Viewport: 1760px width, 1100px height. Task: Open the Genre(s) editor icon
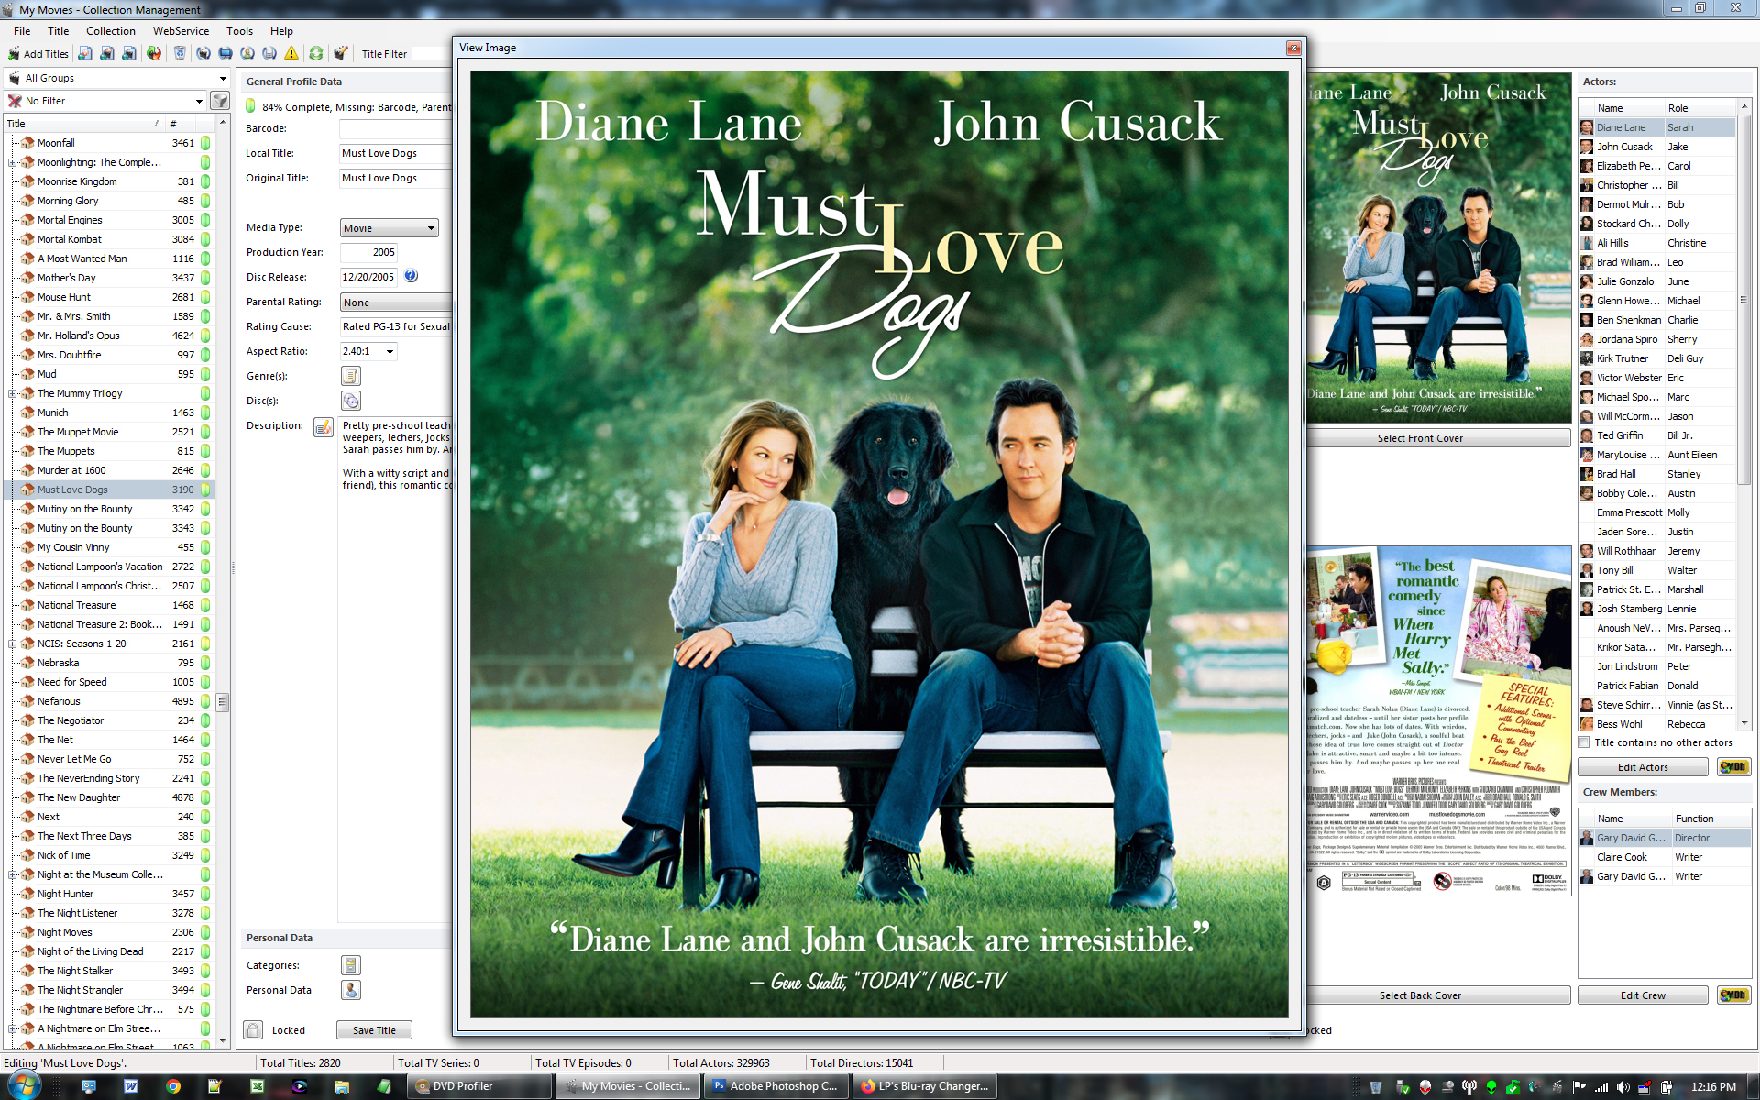click(x=350, y=376)
